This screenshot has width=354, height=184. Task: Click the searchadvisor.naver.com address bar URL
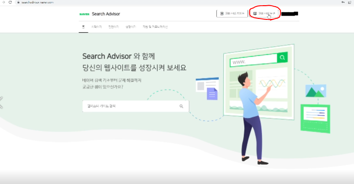pyautogui.click(x=37, y=2)
